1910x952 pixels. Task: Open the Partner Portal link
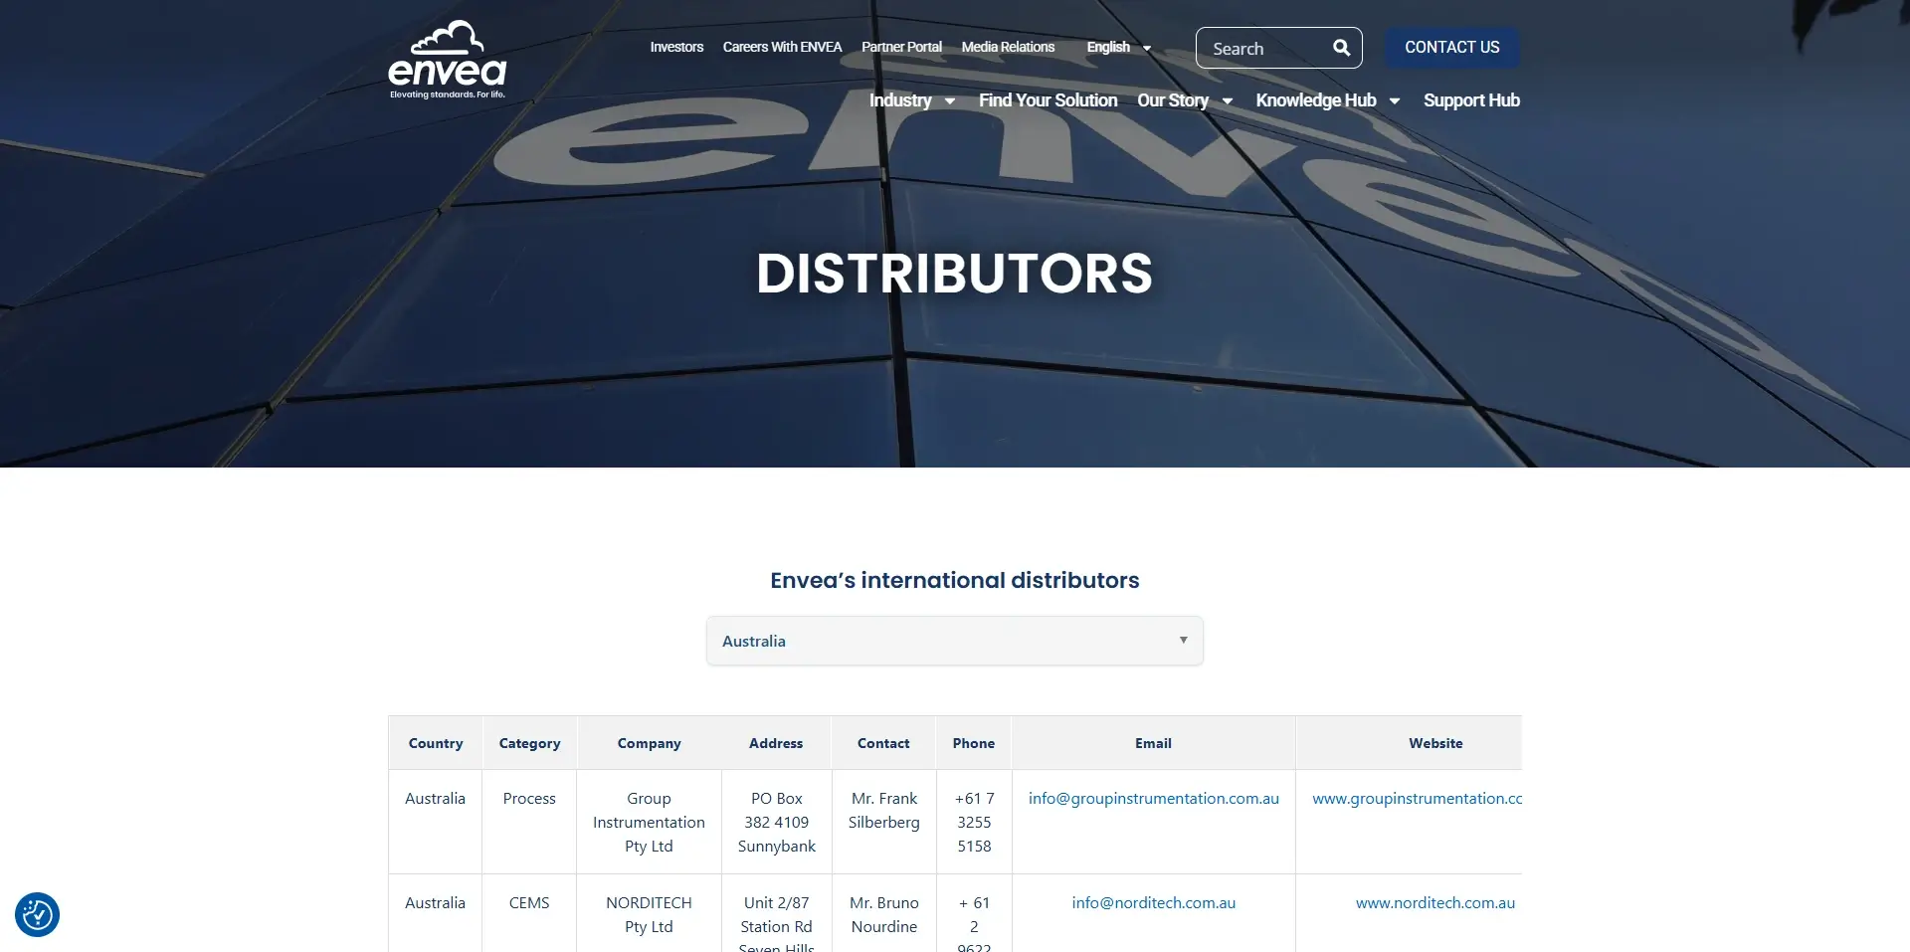[901, 47]
